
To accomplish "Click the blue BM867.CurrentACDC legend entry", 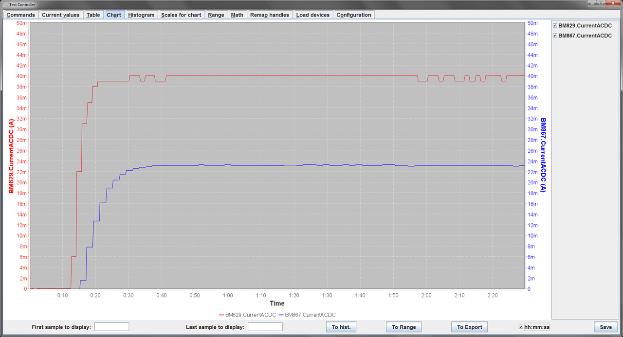I will [x=307, y=315].
